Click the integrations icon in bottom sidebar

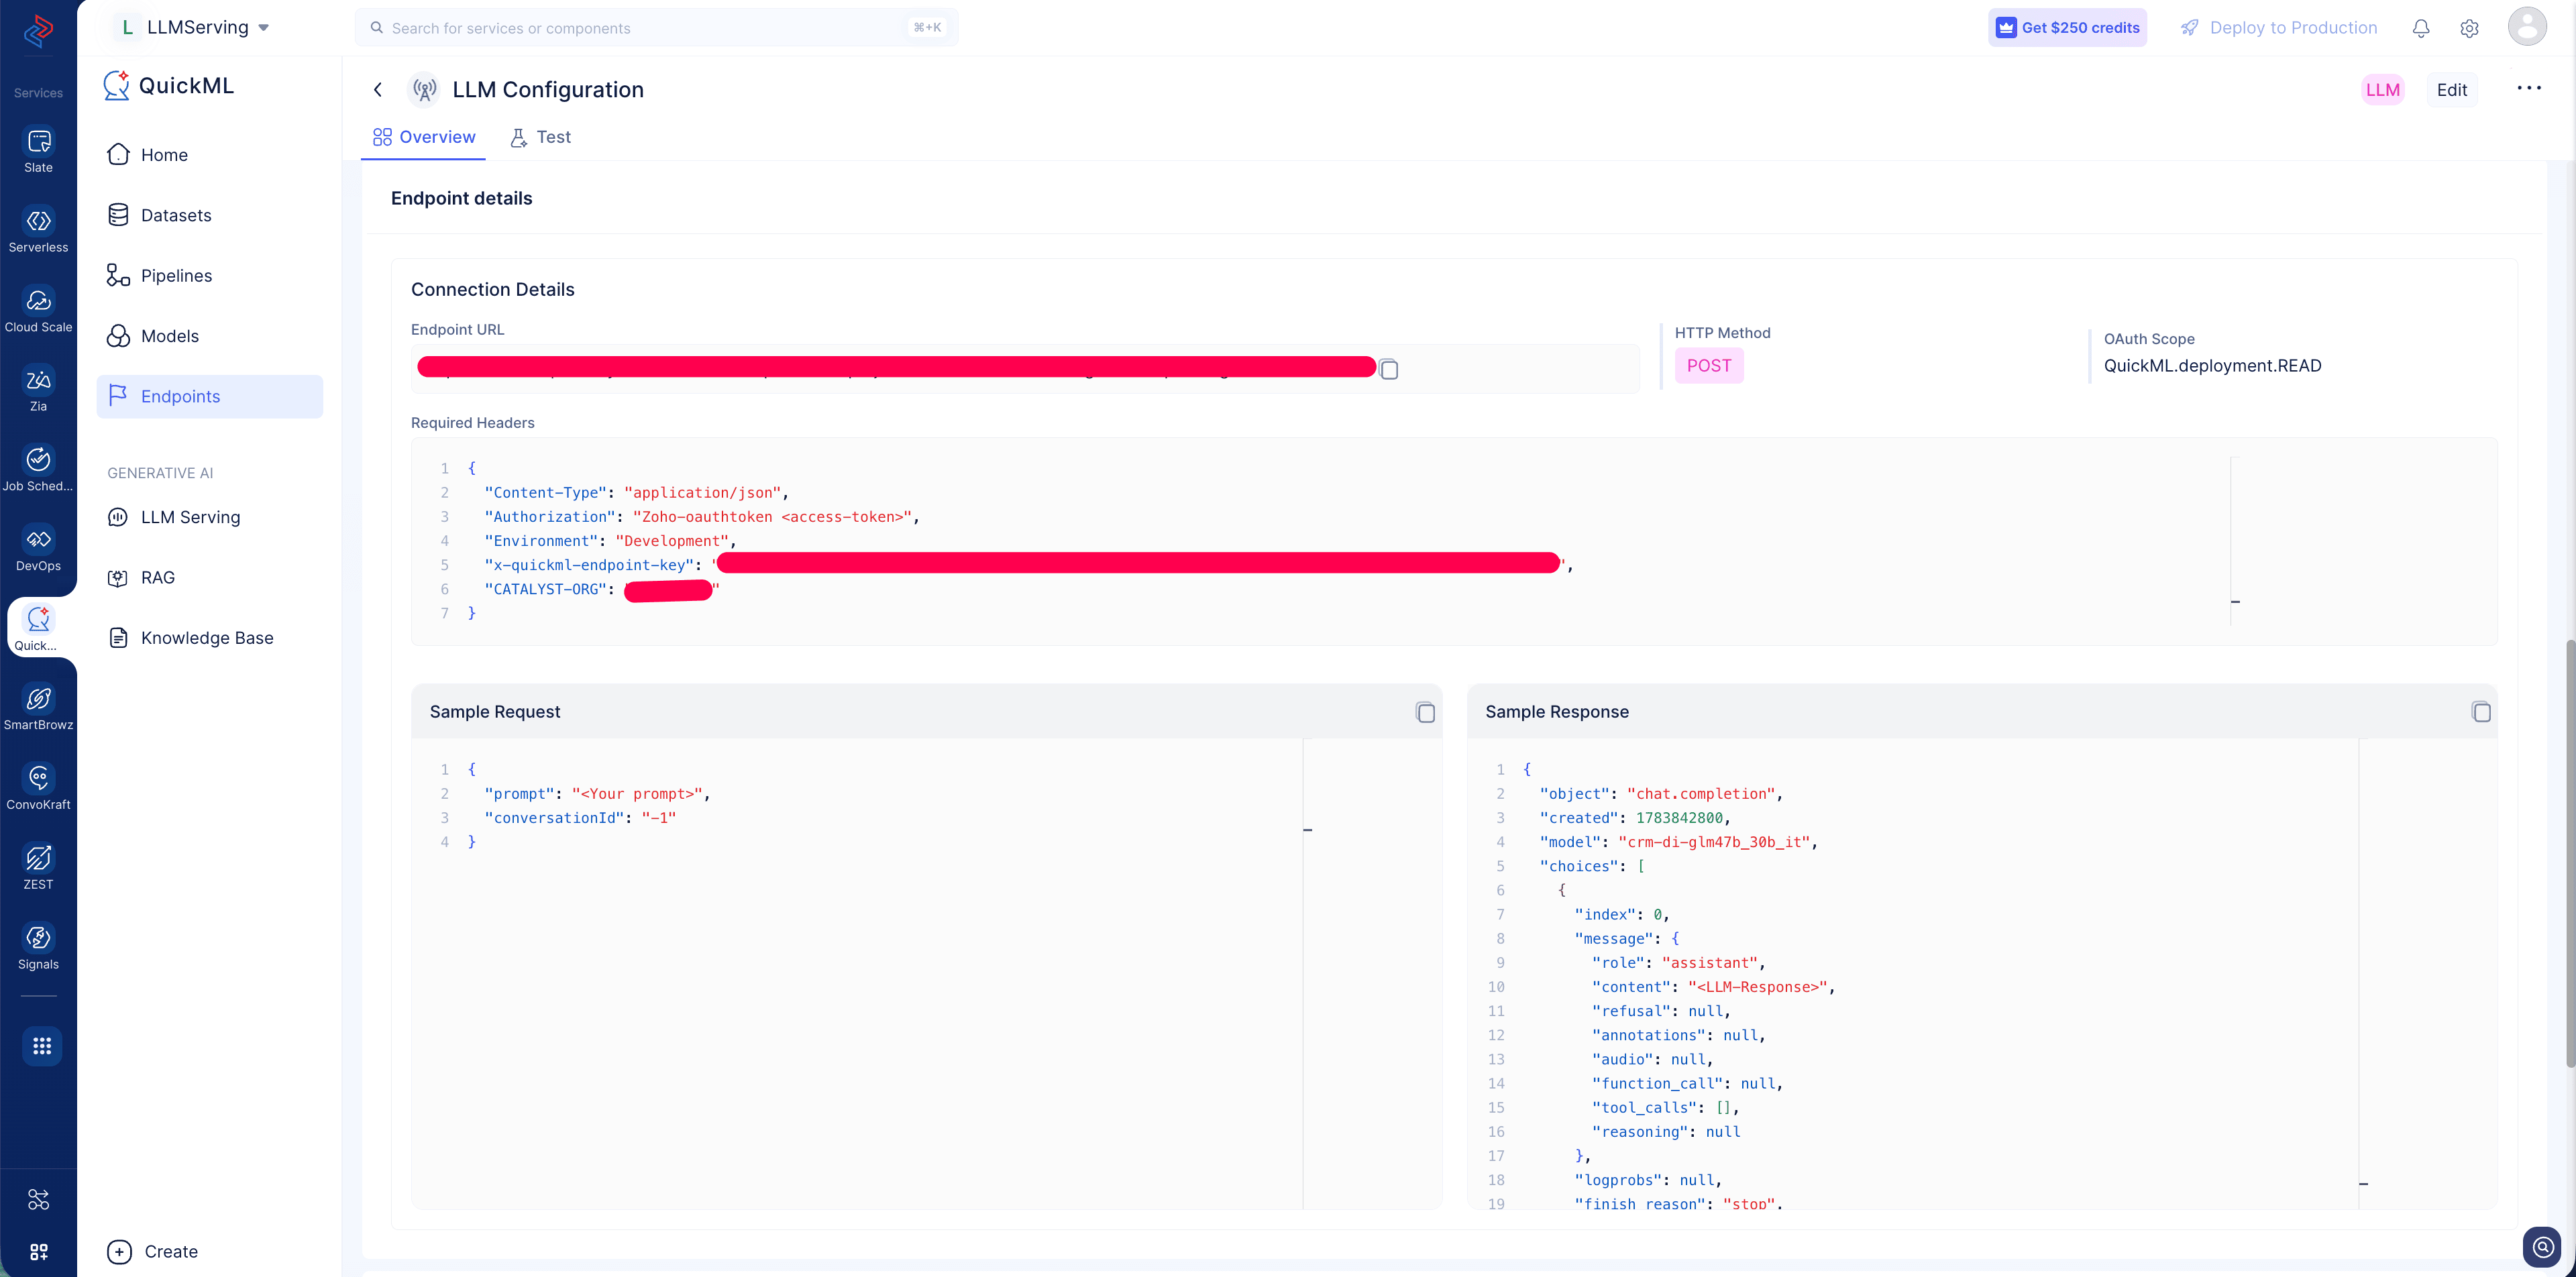38,1199
